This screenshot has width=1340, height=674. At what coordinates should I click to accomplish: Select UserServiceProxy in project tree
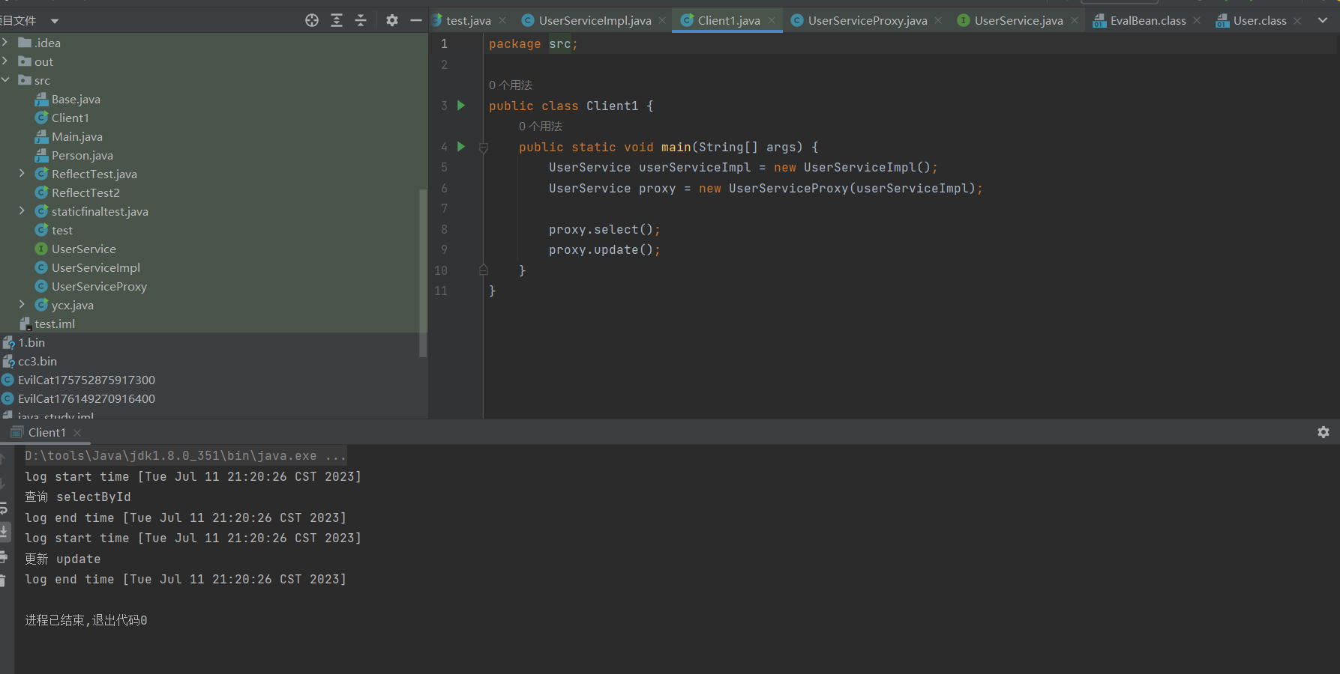click(x=99, y=286)
